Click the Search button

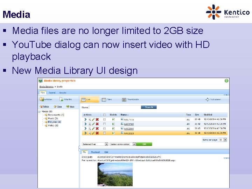(149, 107)
